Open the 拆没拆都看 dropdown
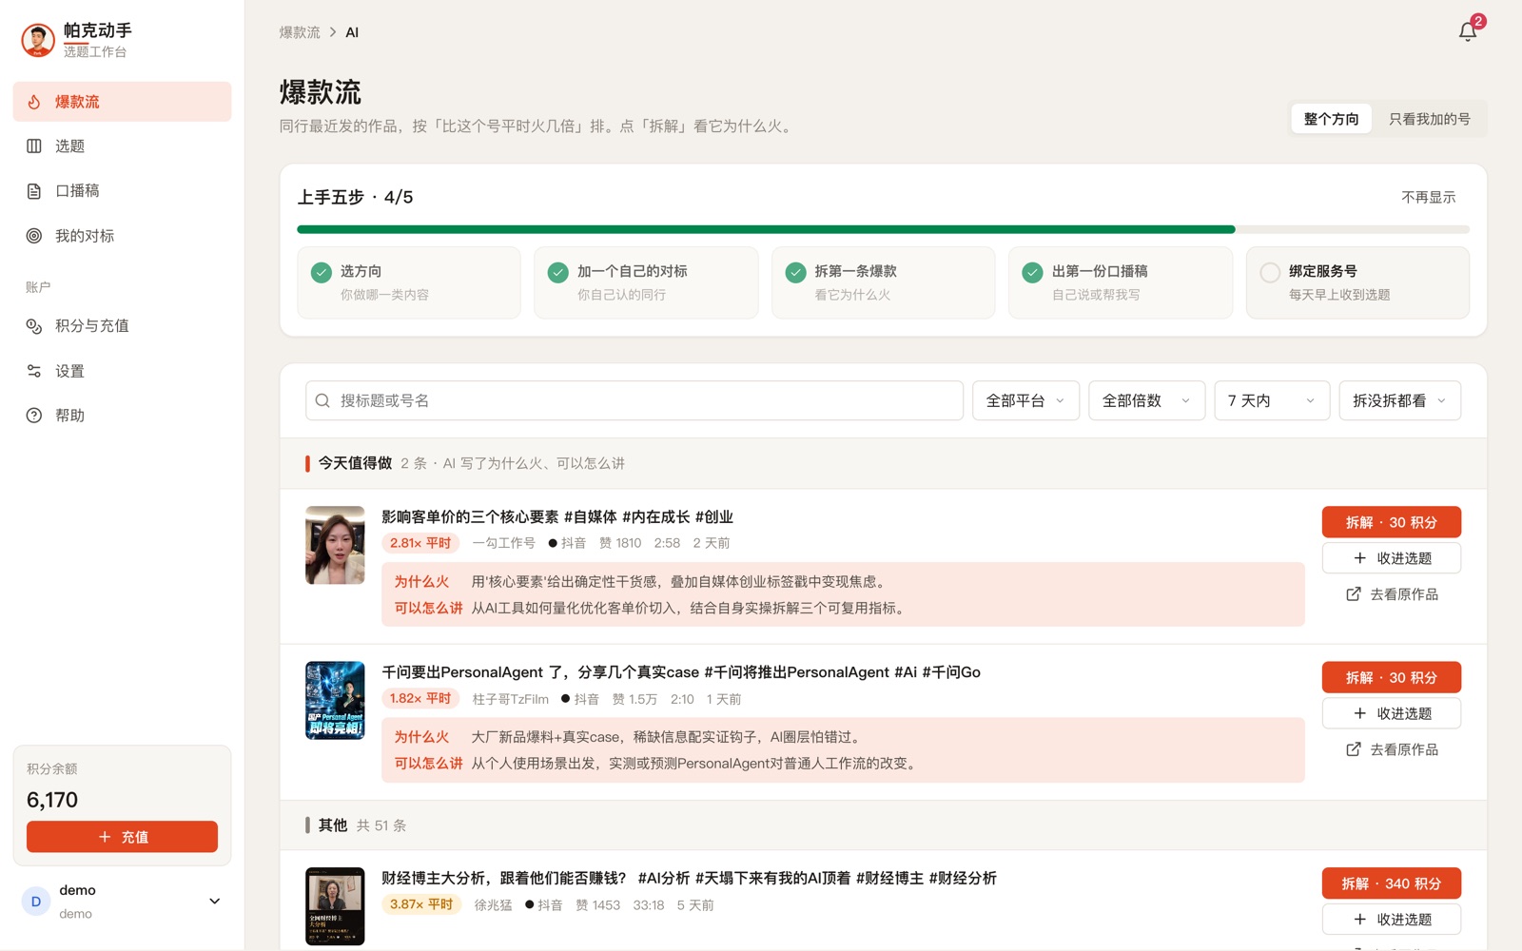The height and width of the screenshot is (951, 1522). click(x=1399, y=400)
